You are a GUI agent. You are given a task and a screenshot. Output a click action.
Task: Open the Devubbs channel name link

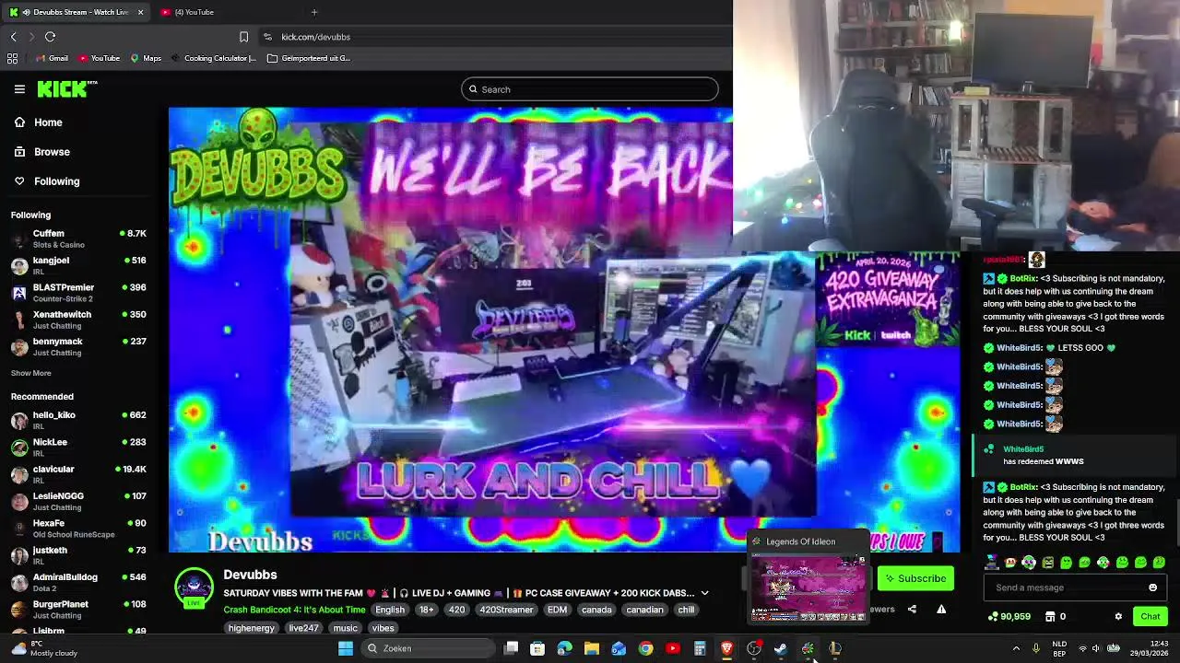pos(250,575)
